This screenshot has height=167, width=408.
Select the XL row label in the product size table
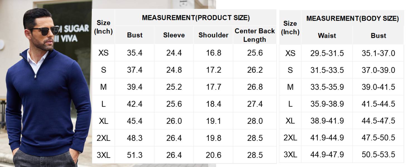pos(103,121)
